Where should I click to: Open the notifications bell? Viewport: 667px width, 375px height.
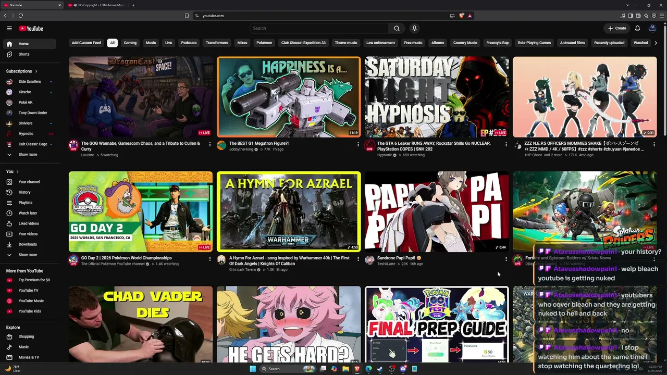coord(637,28)
